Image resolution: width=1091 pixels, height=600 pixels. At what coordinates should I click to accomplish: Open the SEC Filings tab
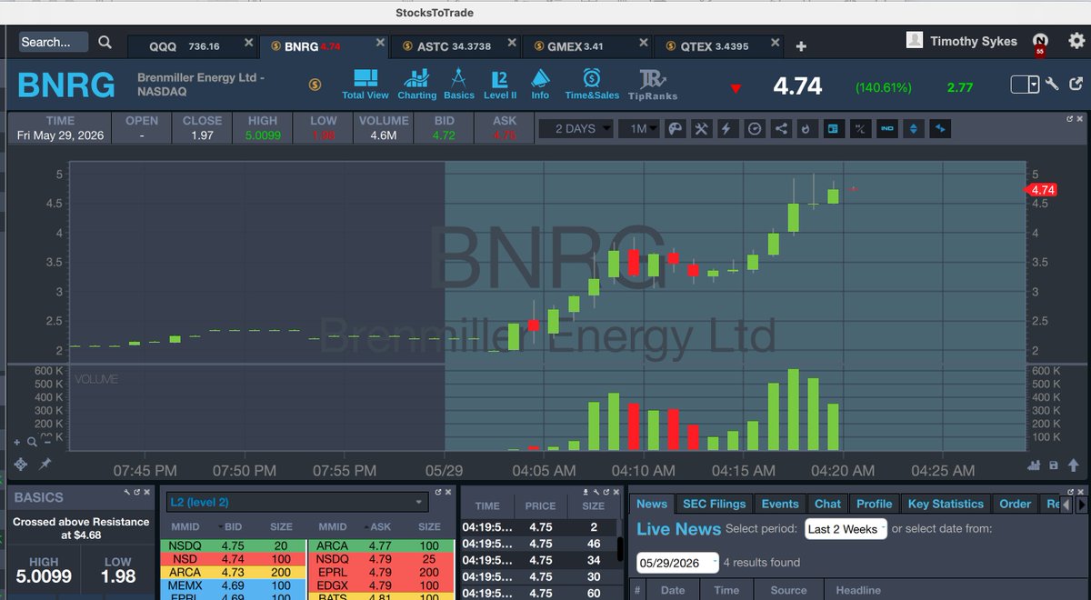(x=714, y=504)
